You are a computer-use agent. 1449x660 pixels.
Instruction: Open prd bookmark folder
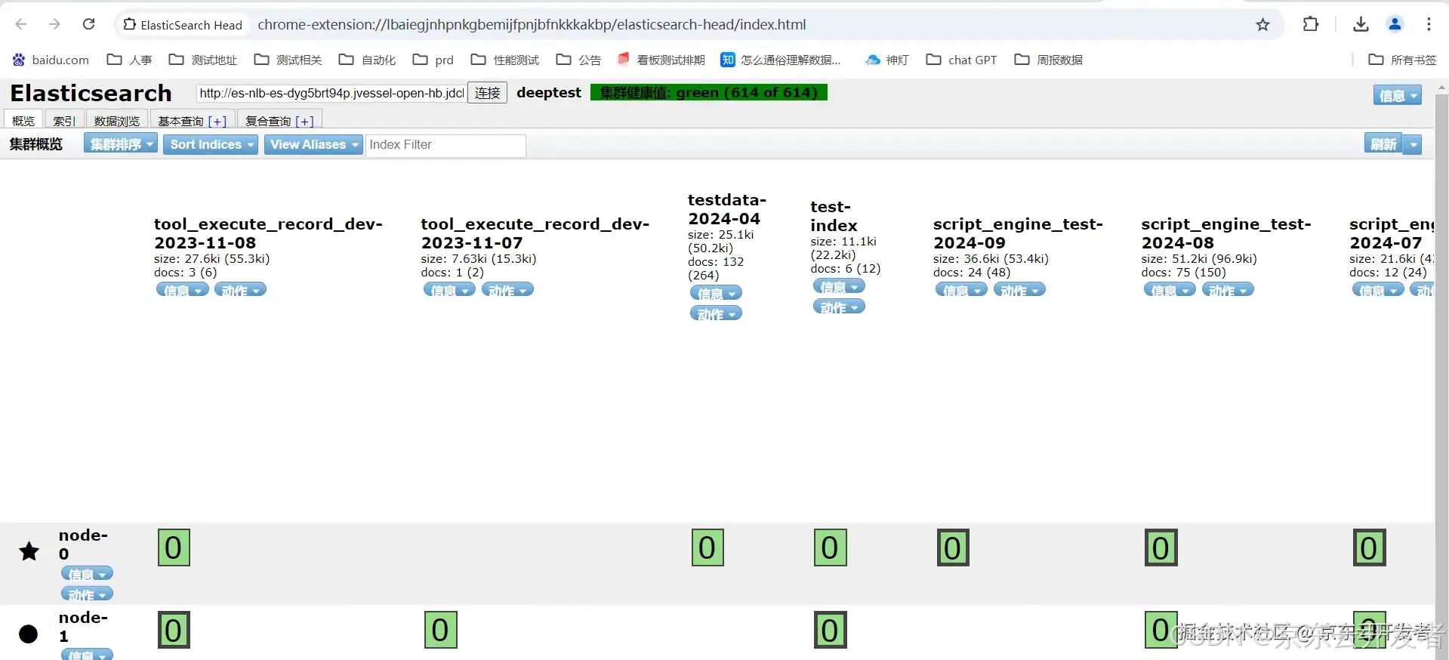(x=433, y=60)
